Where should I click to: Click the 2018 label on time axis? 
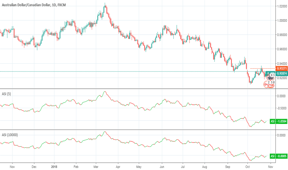click(54, 167)
